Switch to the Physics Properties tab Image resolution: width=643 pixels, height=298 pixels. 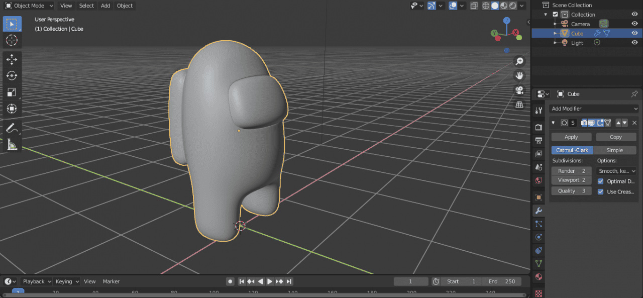(x=539, y=237)
